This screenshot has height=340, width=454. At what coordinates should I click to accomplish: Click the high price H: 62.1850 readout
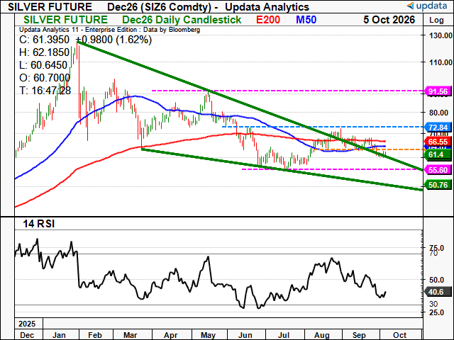click(x=44, y=52)
